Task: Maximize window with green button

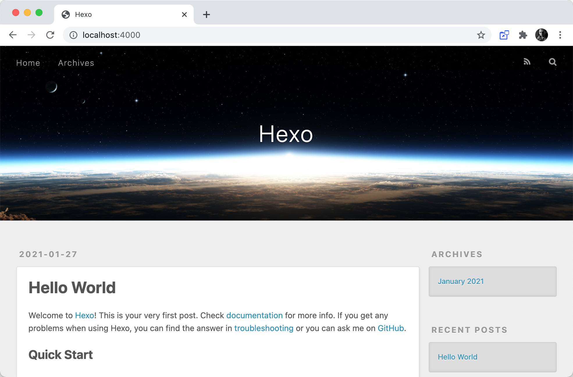Action: tap(39, 13)
